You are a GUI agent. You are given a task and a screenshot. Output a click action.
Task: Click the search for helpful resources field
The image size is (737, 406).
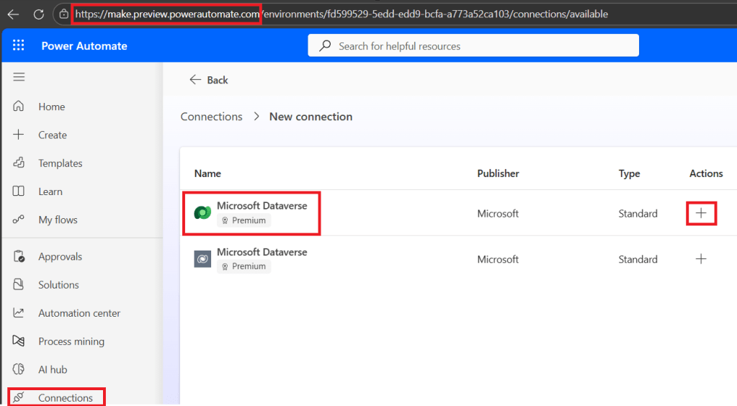(x=473, y=46)
